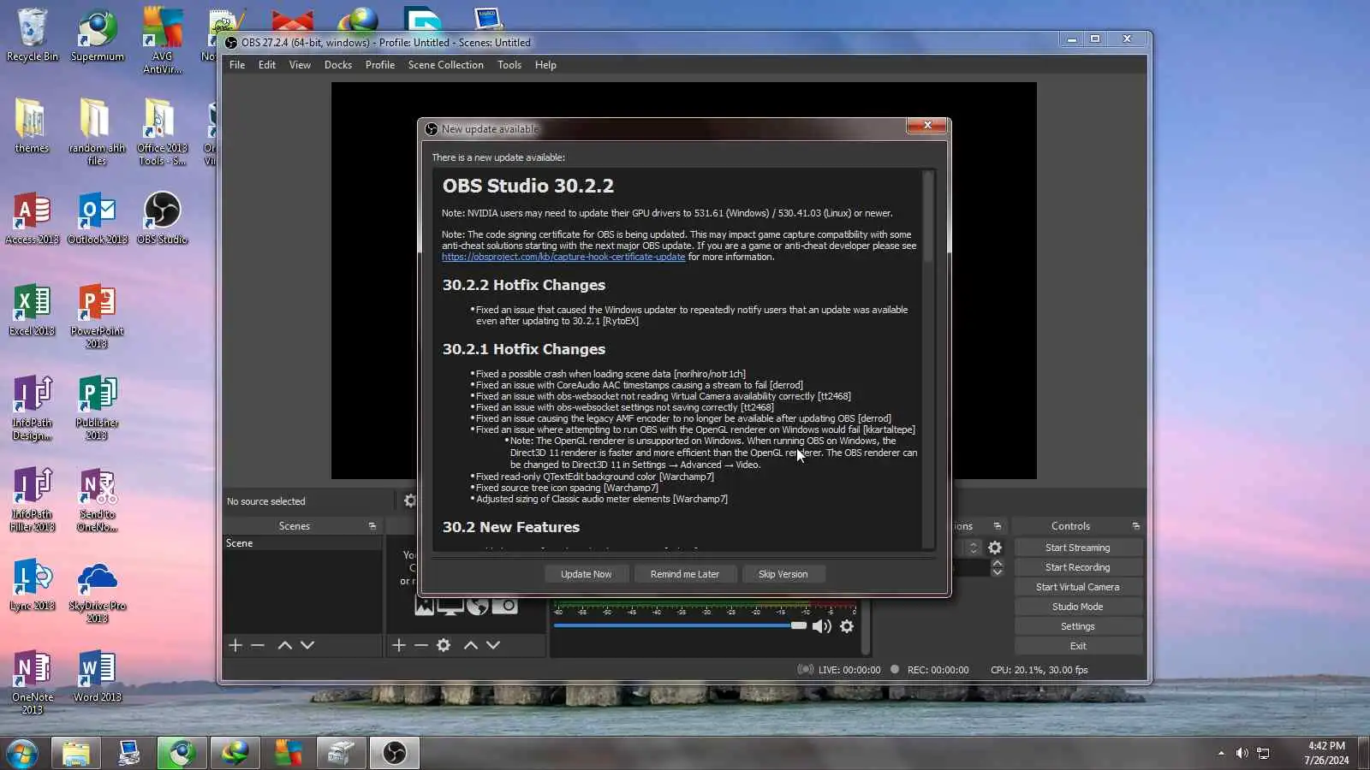Screen dimensions: 1370x770
Task: Open the Lync 2013 desktop shortcut
Action: click(x=32, y=585)
